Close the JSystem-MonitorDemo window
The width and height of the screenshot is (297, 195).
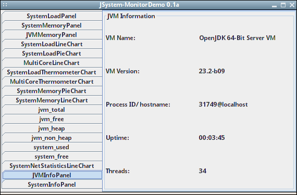point(292,5)
